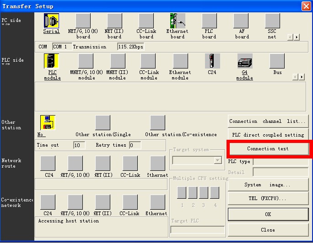Click the C24 icon on PLC side
313x243 pixels.
(212, 61)
